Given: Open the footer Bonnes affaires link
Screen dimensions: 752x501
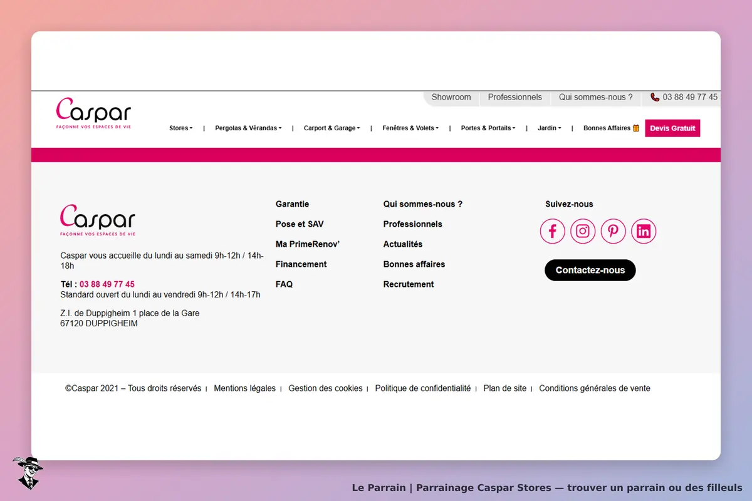Looking at the screenshot, I should tap(414, 264).
